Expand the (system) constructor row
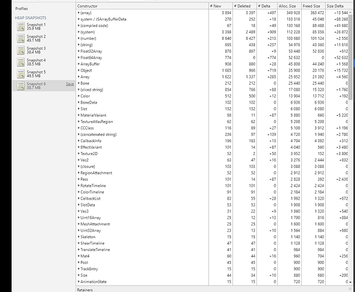The height and width of the screenshot is (292, 355). pyautogui.click(x=78, y=32)
